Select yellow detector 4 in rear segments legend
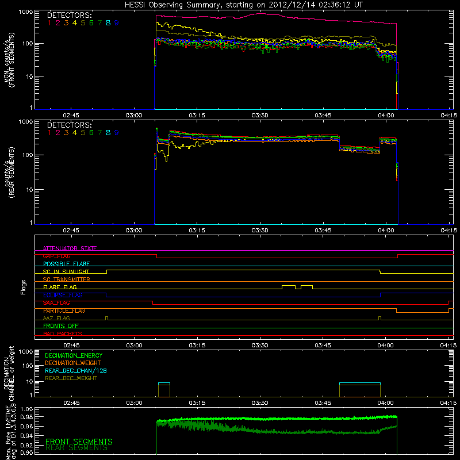This screenshot has width=460, height=460. tap(75, 133)
